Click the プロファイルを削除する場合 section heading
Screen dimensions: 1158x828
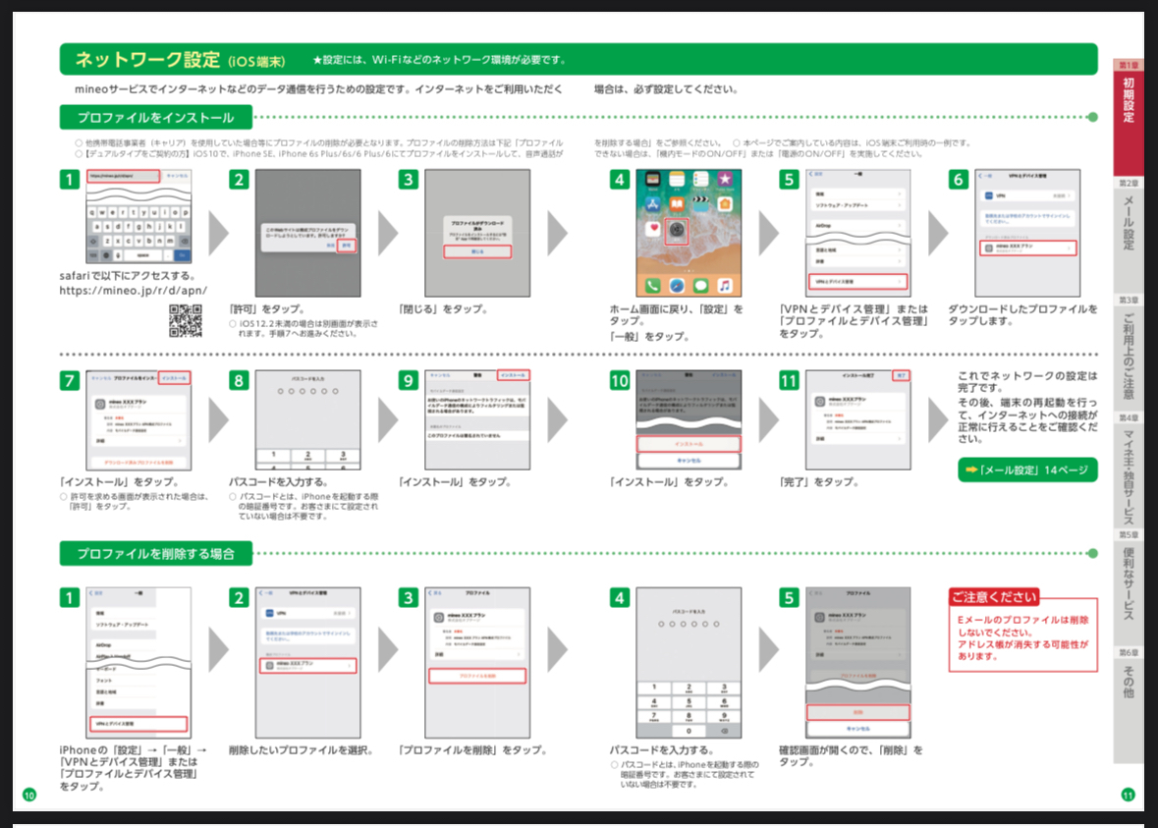tap(156, 553)
